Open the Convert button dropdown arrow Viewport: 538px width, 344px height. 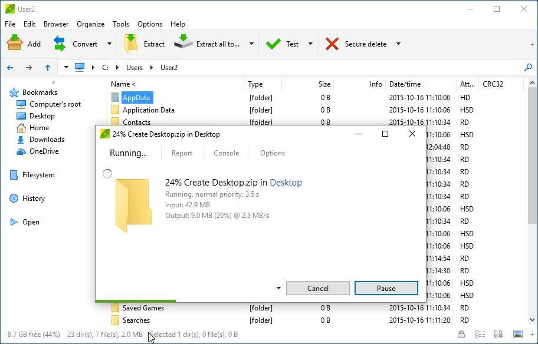(x=109, y=44)
